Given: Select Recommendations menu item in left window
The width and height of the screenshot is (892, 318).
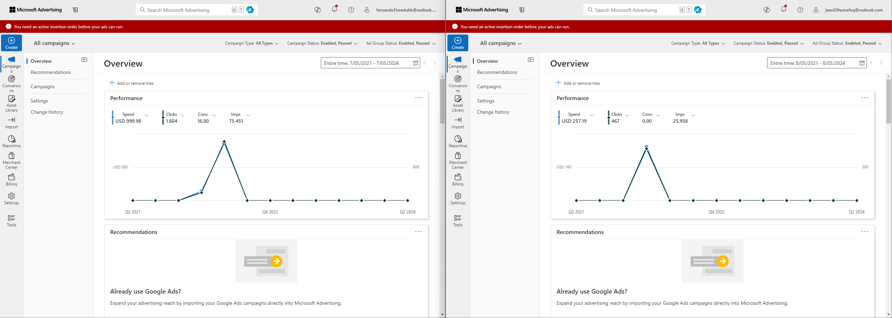Looking at the screenshot, I should (51, 72).
